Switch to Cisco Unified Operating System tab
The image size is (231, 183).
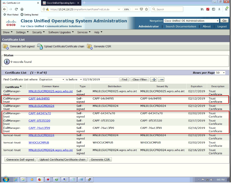pos(61,3)
